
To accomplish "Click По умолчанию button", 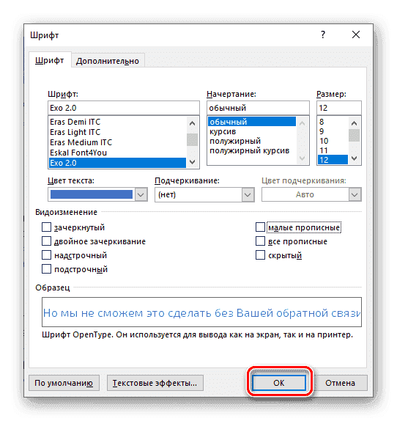I will coord(64,383).
